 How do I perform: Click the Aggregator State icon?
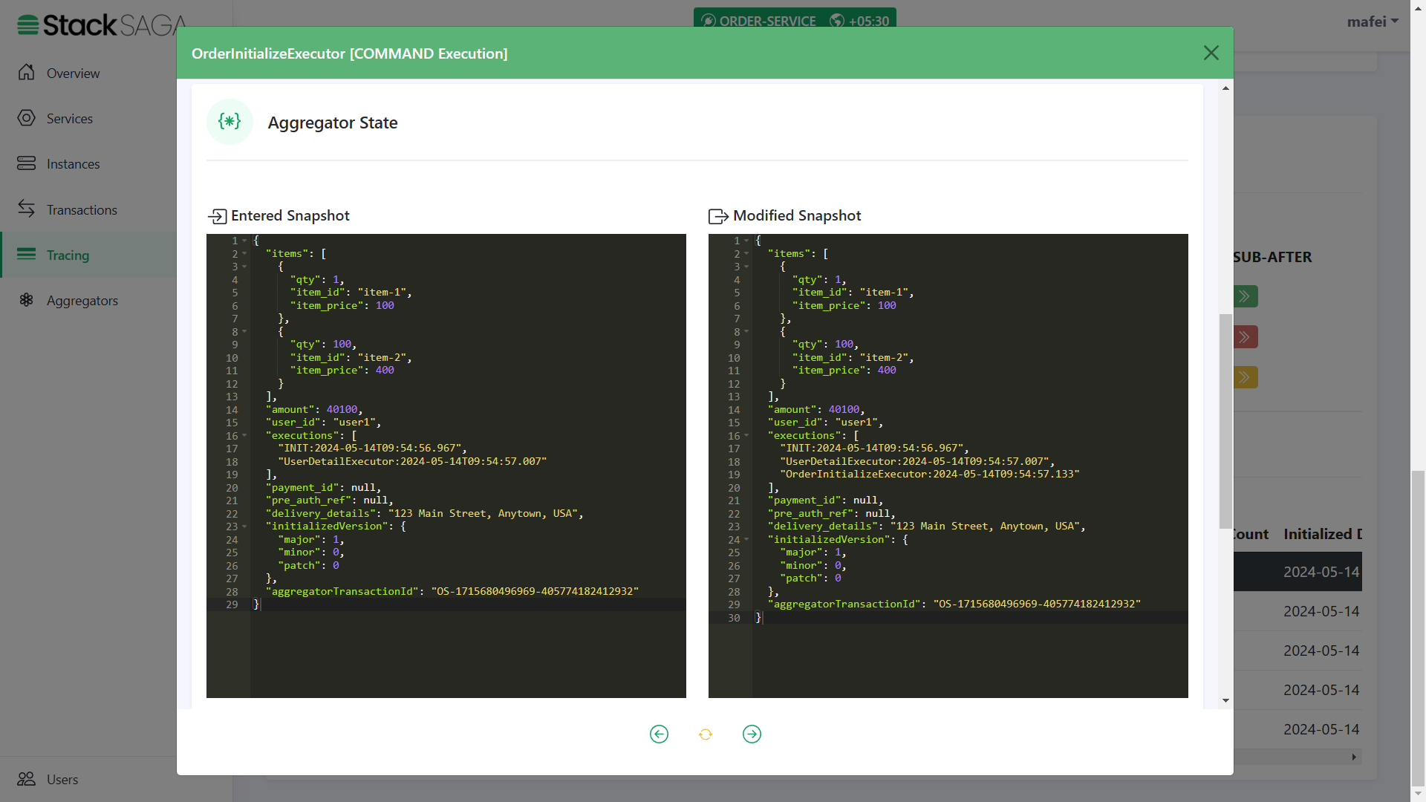tap(229, 122)
